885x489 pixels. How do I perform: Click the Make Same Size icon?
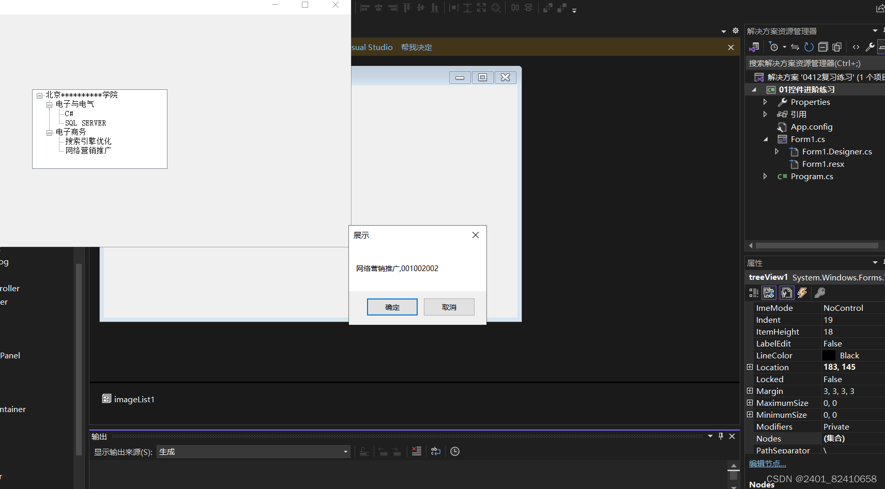481,8
